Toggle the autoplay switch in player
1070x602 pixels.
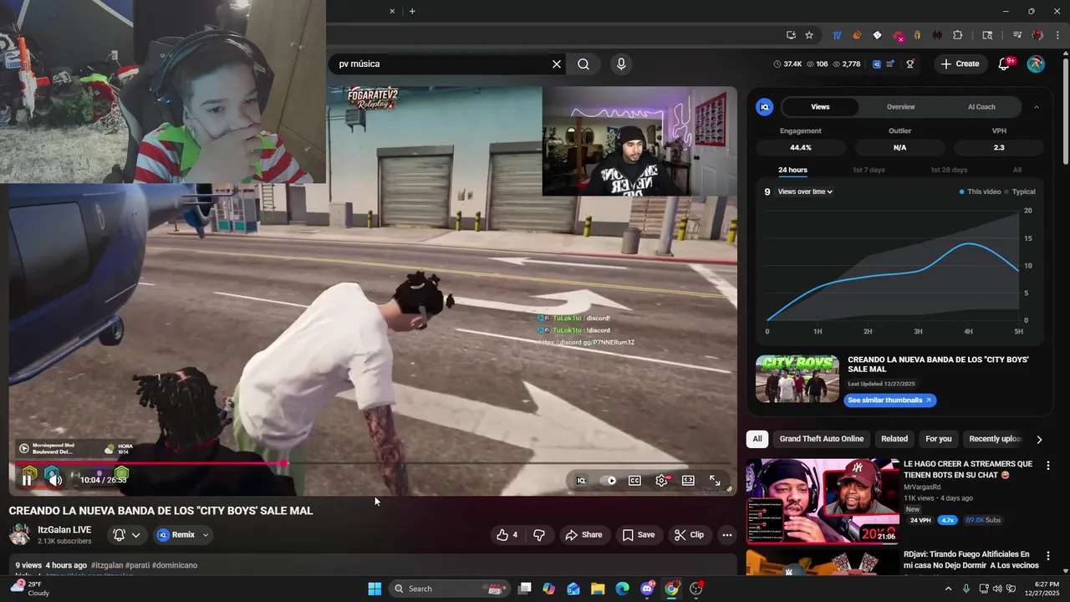click(609, 481)
